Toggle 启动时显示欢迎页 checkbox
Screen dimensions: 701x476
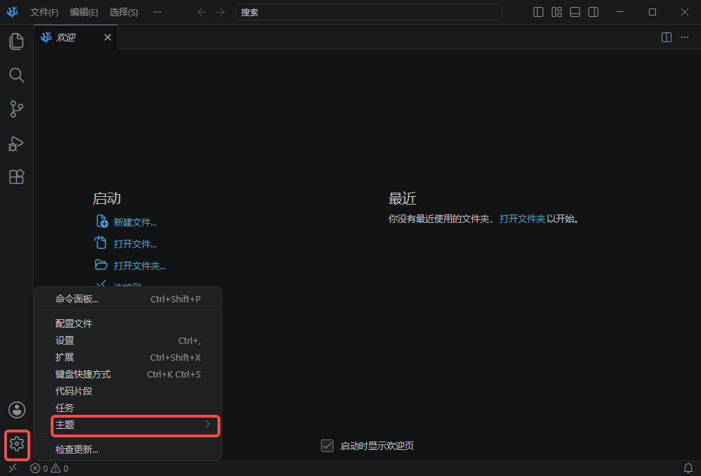327,446
